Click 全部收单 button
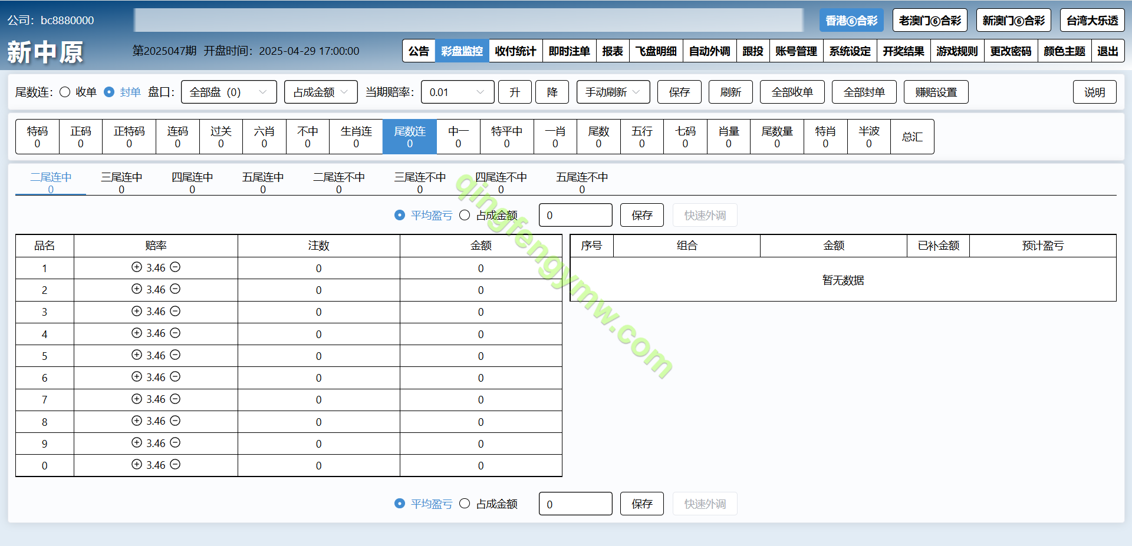The width and height of the screenshot is (1132, 546). [792, 92]
